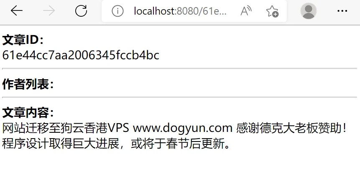View site information via the circled i icon
This screenshot has height=182, width=360.
[x=117, y=11]
